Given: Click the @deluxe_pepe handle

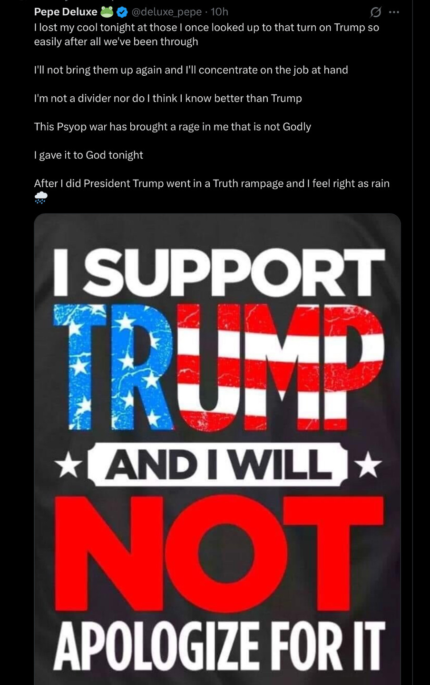Looking at the screenshot, I should click(x=167, y=12).
